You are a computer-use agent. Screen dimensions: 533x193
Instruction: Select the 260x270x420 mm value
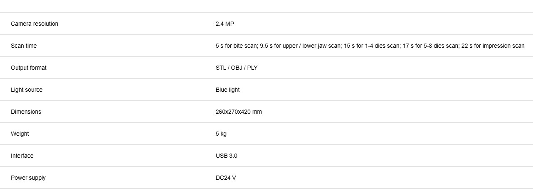[239, 112]
